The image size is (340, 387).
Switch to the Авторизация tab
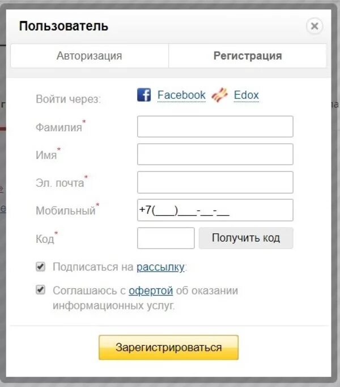click(90, 56)
